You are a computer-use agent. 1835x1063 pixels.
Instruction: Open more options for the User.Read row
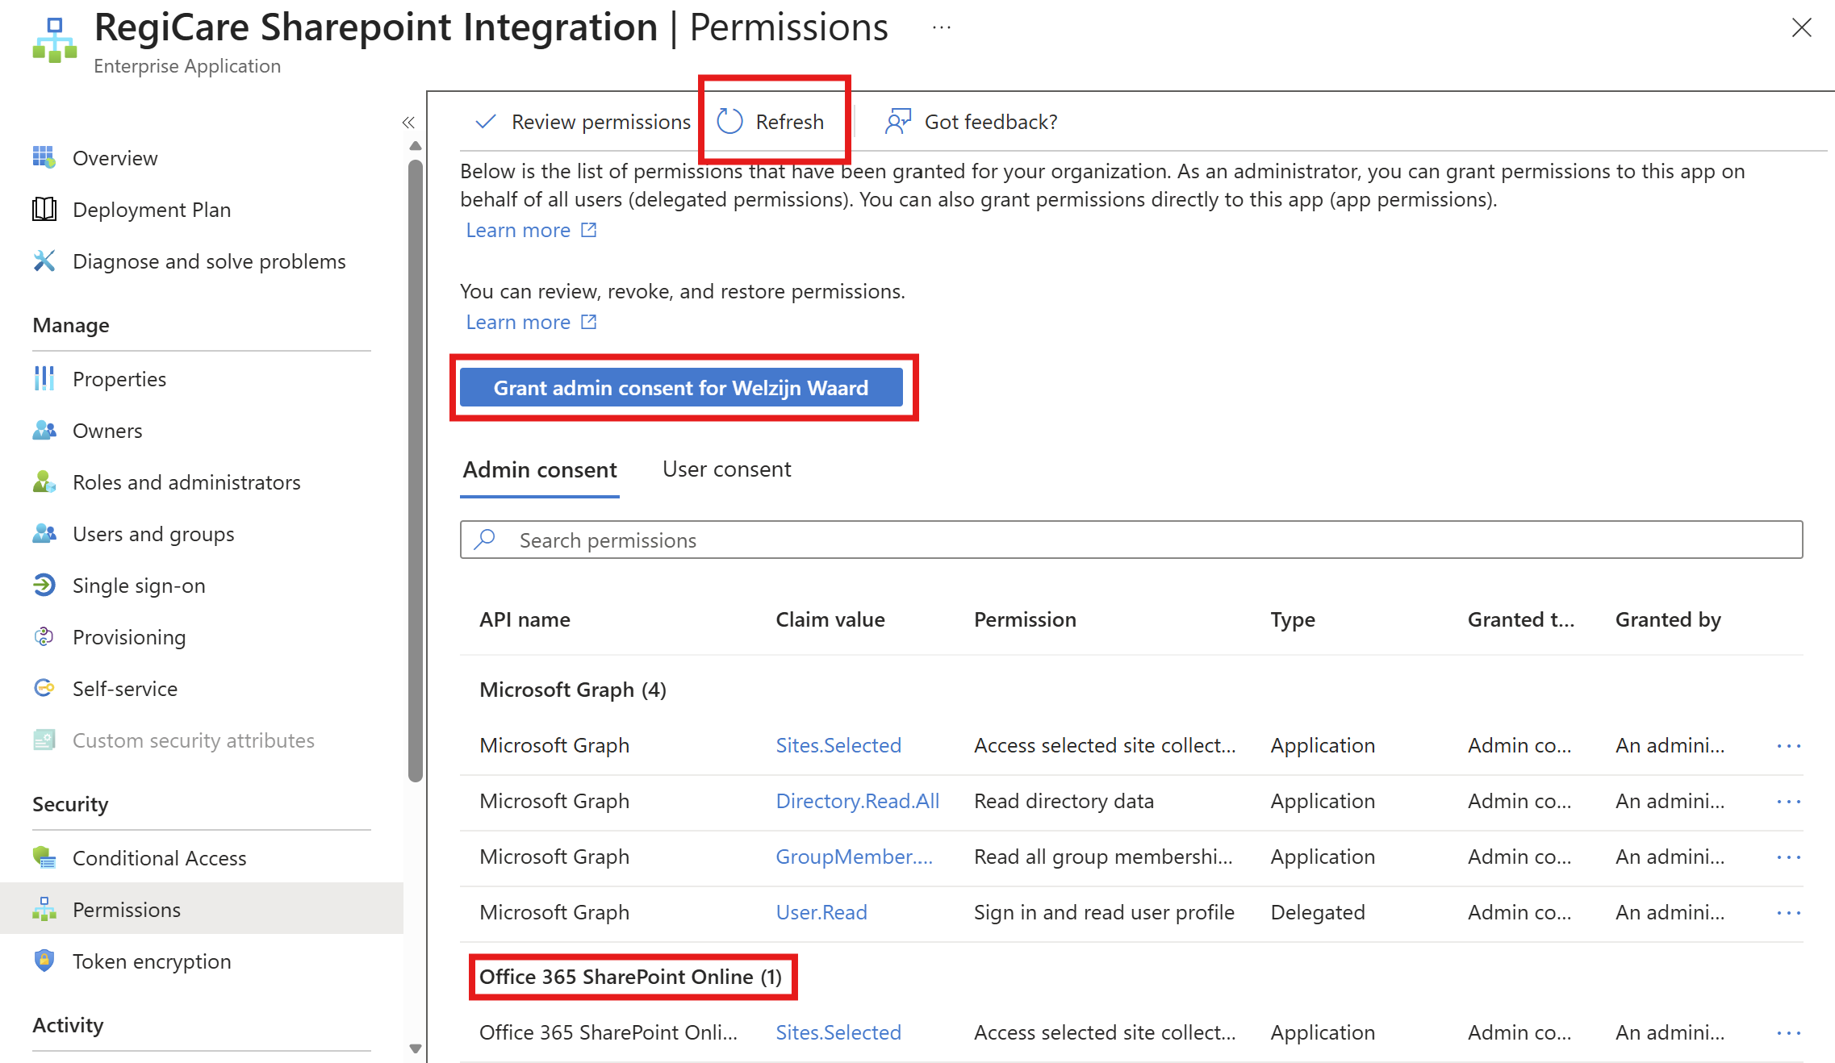click(x=1788, y=913)
